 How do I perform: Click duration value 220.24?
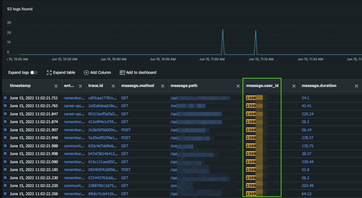308,114
